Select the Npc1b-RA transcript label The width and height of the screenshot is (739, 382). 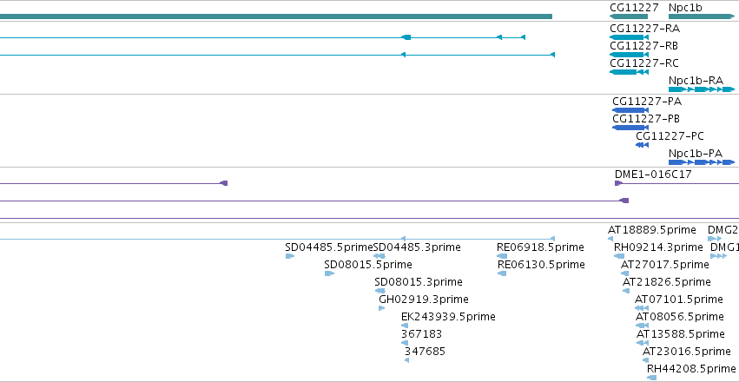coord(696,81)
